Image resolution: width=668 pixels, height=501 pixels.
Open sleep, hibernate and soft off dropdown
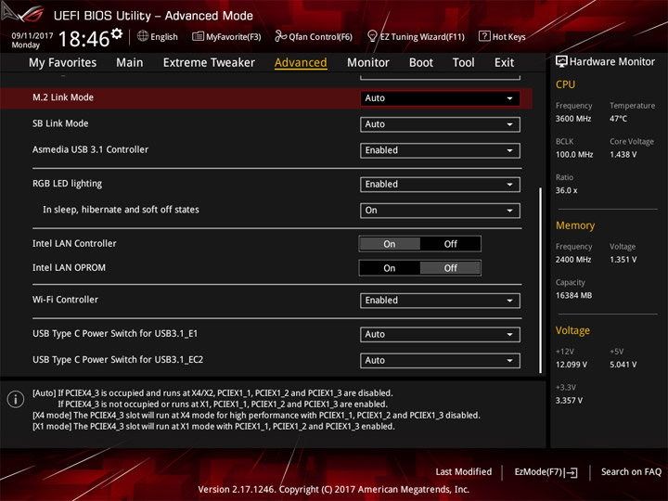pyautogui.click(x=440, y=211)
